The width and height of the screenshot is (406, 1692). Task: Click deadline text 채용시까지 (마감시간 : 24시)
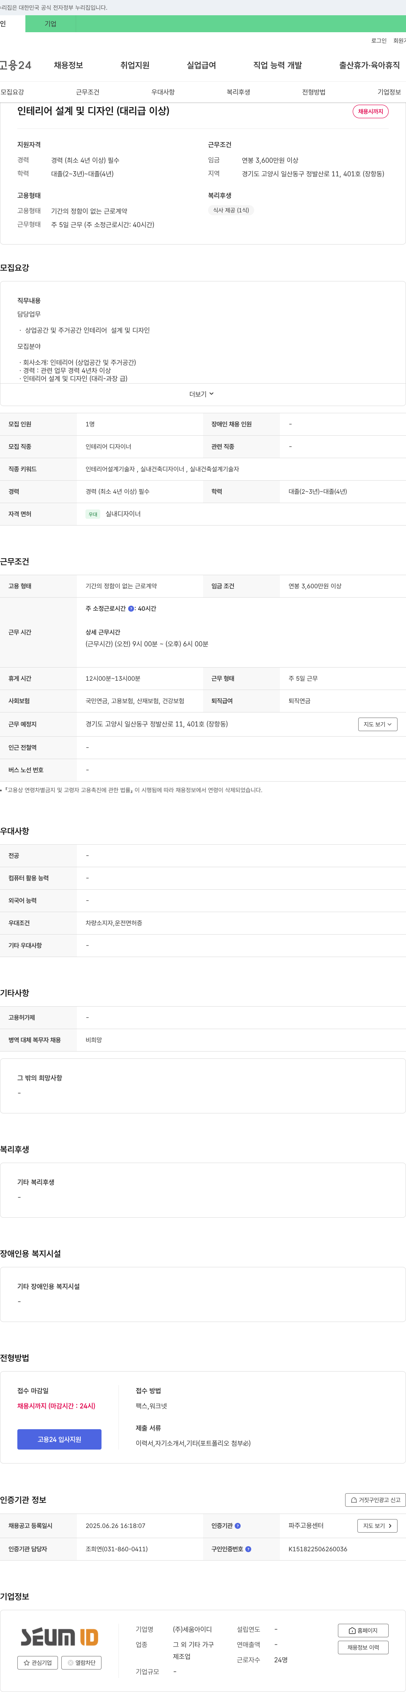56,1406
